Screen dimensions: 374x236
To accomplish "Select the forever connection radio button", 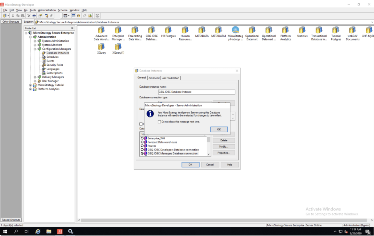I will point(142,146).
